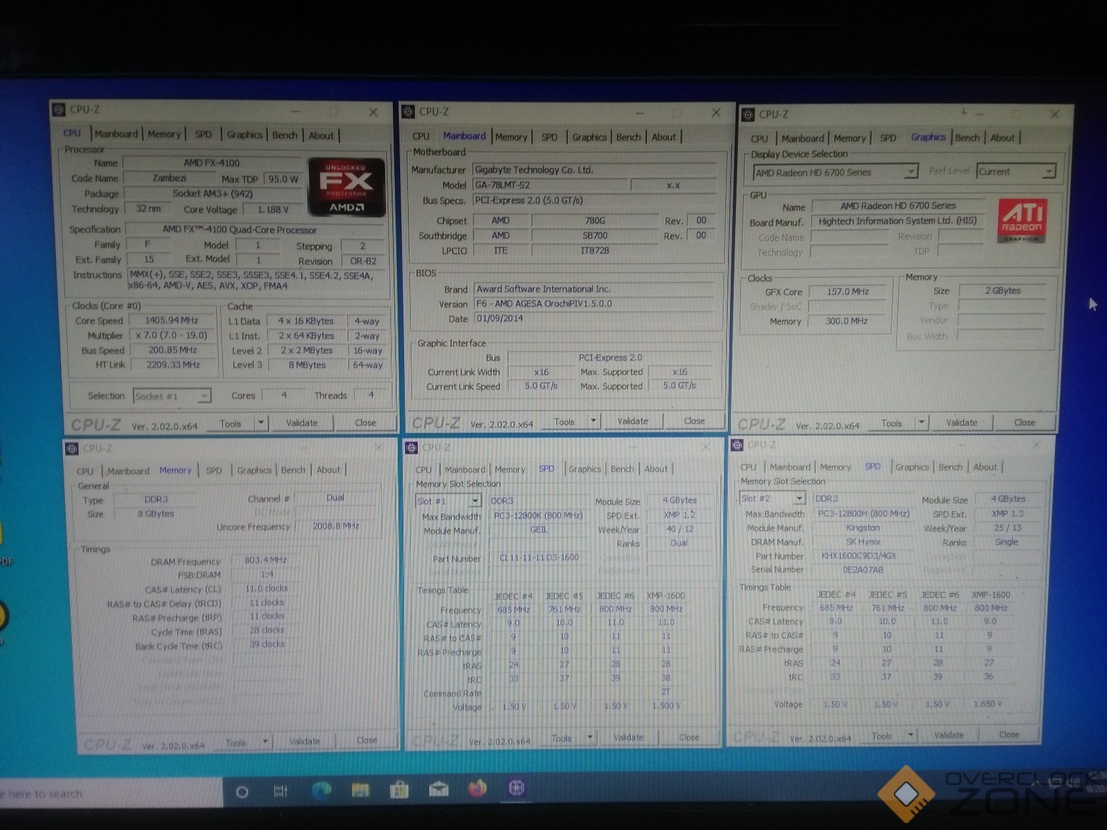Click the CPU-Z title icon in the Slot #2 SPD window

pyautogui.click(x=737, y=445)
